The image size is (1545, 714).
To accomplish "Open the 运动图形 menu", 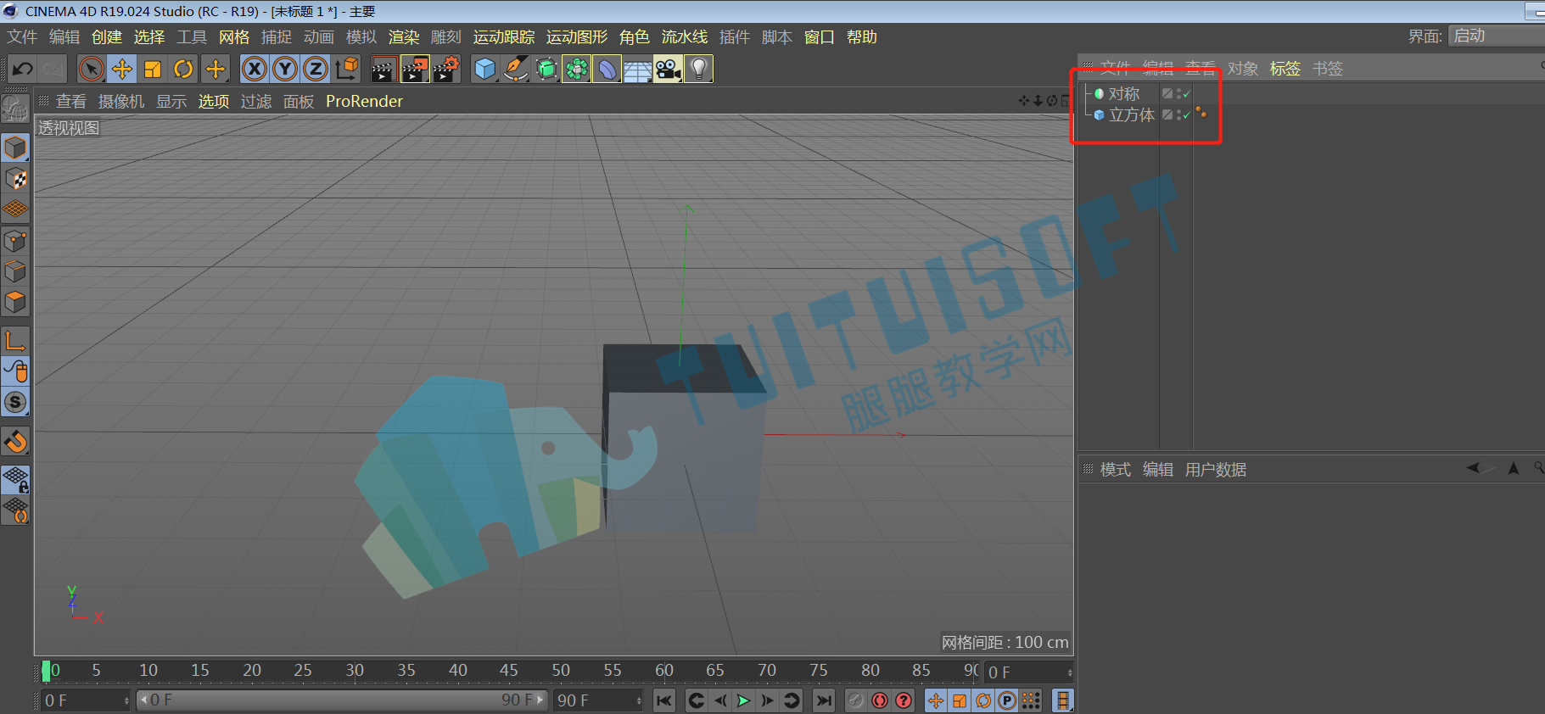I will 577,37.
